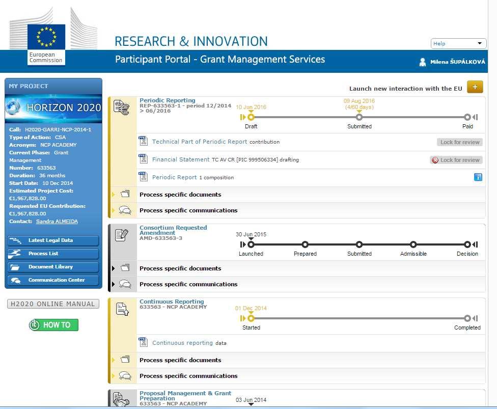
Task: Open the Continuous Reporting title link
Action: click(x=172, y=302)
